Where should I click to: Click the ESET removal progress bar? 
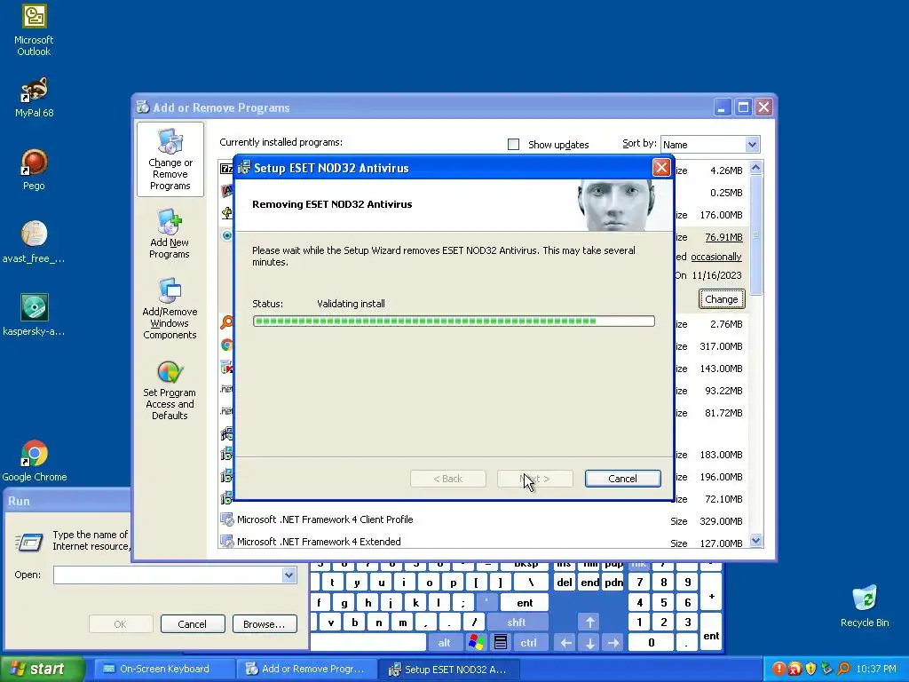tap(454, 321)
